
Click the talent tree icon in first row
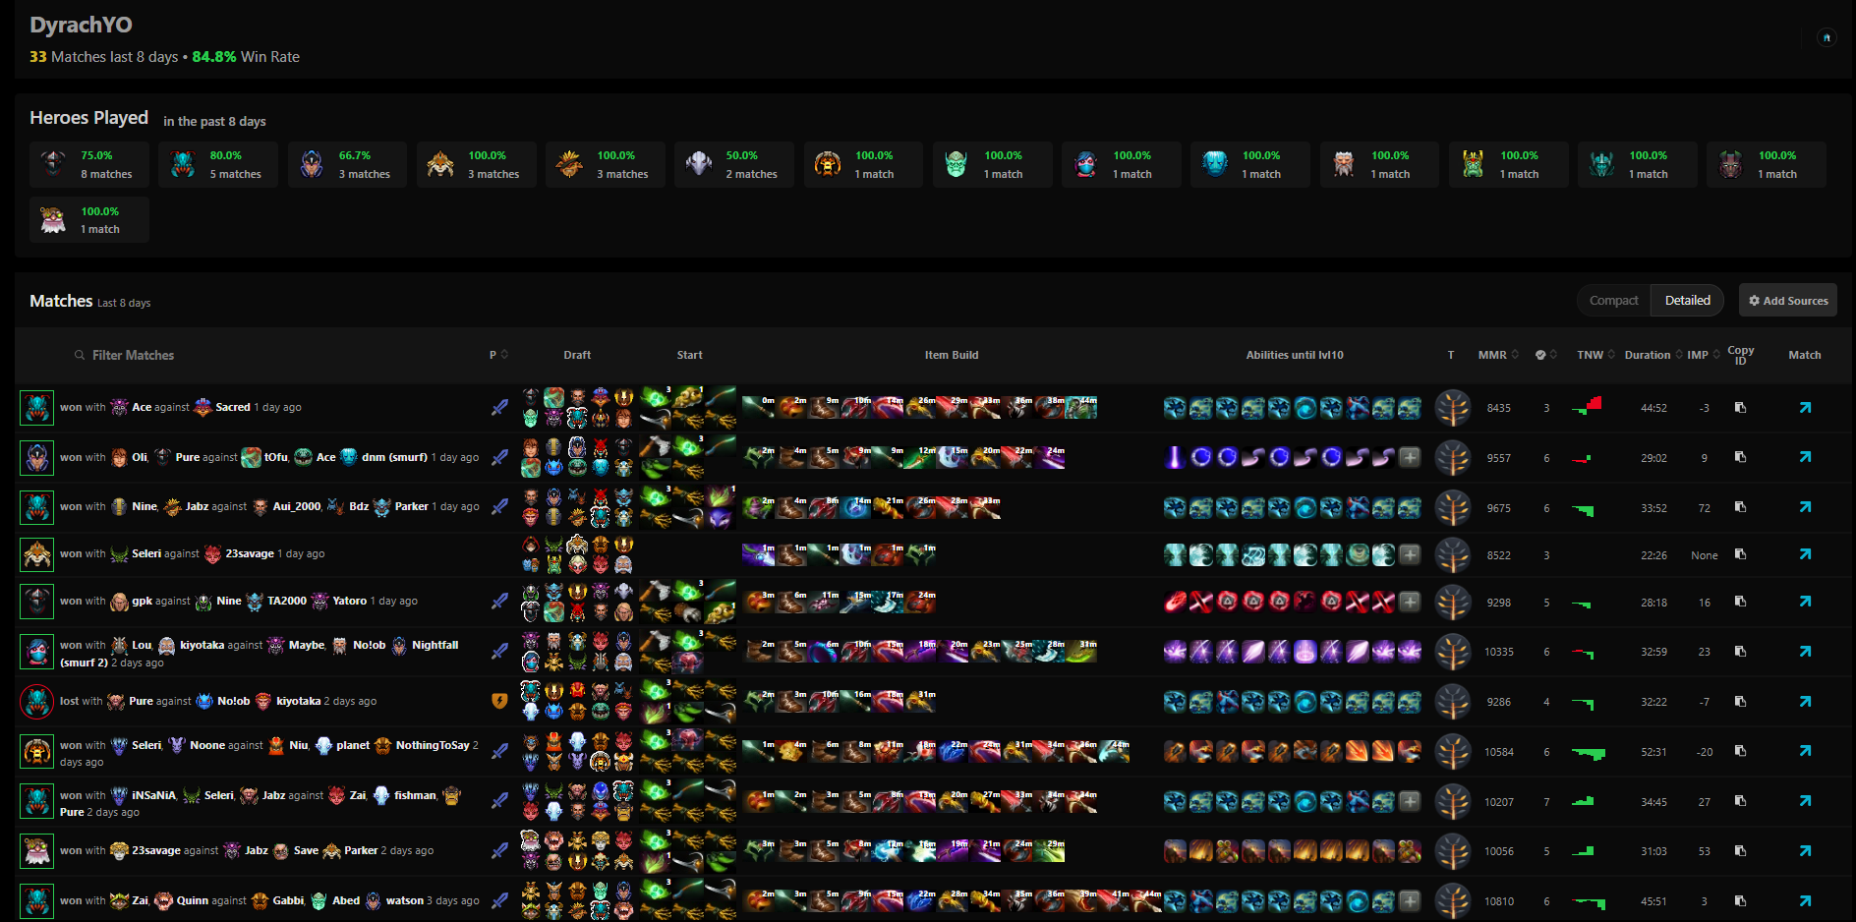[1452, 408]
